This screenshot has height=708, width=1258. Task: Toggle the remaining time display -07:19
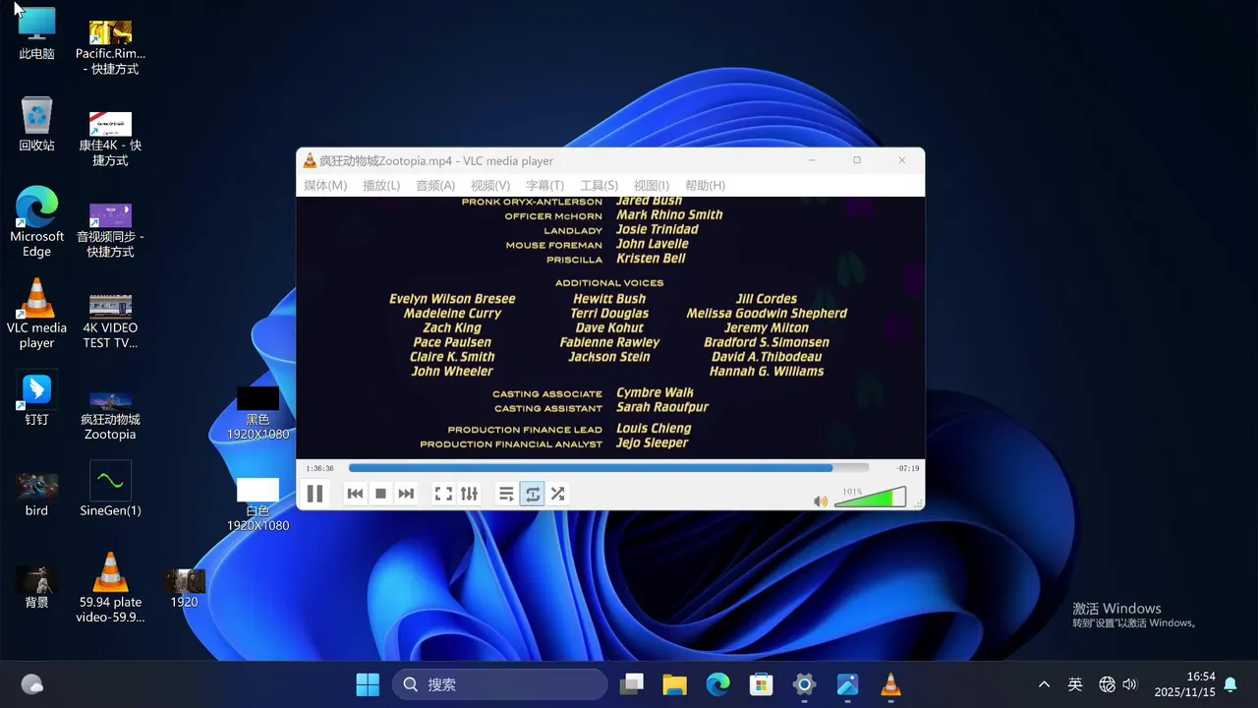[907, 468]
